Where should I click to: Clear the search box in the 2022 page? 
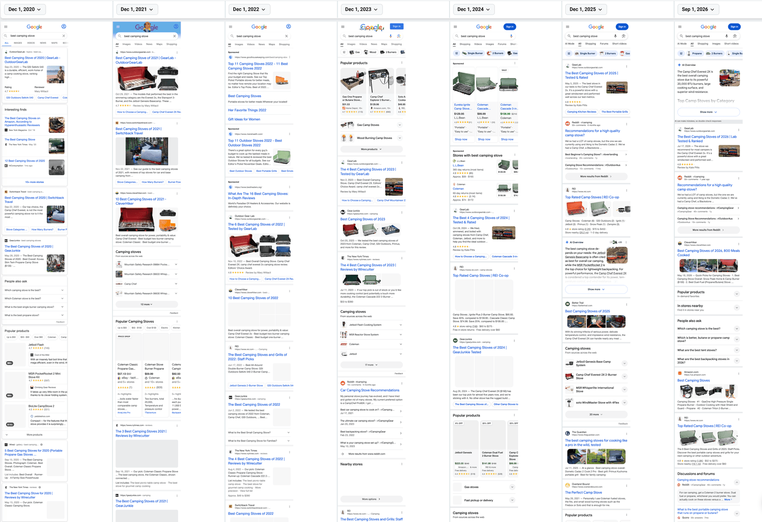pos(286,36)
